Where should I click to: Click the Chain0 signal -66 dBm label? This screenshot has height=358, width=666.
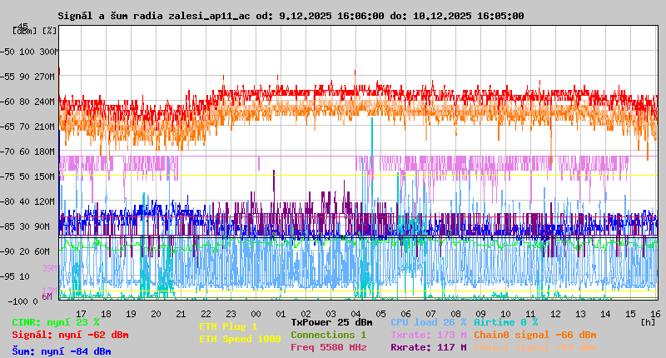pyautogui.click(x=534, y=335)
